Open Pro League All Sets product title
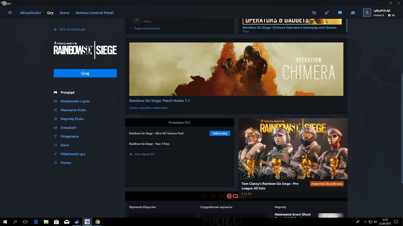The width and height of the screenshot is (403, 226). pos(270,186)
